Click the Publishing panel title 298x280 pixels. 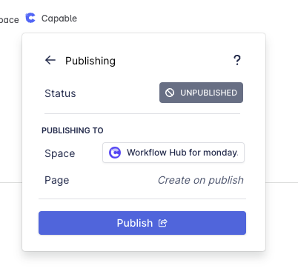[90, 61]
